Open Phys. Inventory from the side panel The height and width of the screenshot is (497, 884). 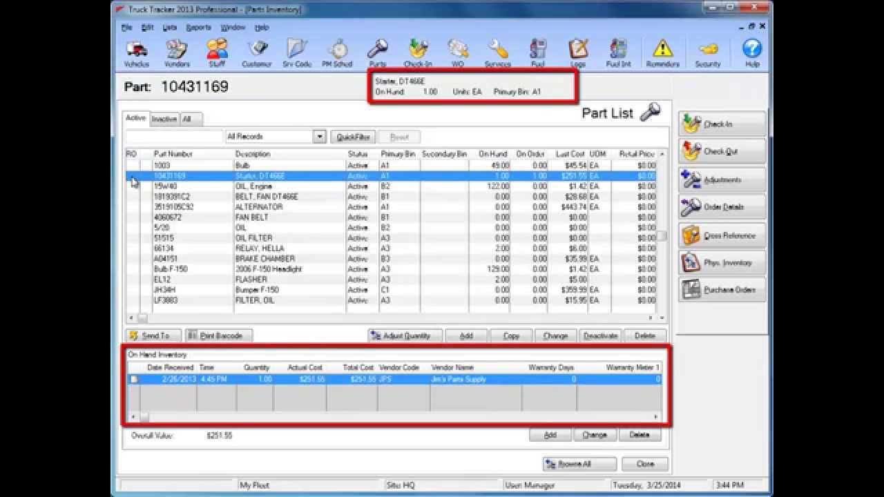tap(722, 262)
